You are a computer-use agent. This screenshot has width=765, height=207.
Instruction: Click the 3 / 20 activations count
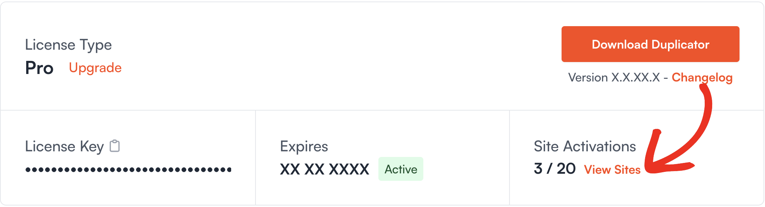(x=555, y=169)
